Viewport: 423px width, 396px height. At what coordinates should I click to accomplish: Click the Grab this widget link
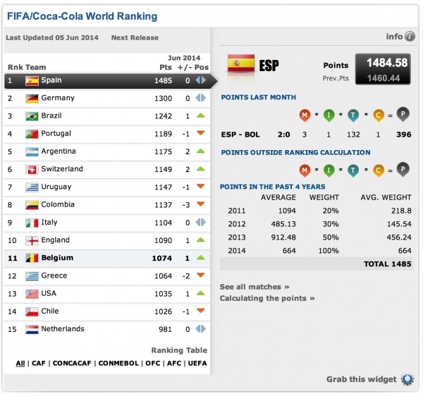point(362,379)
